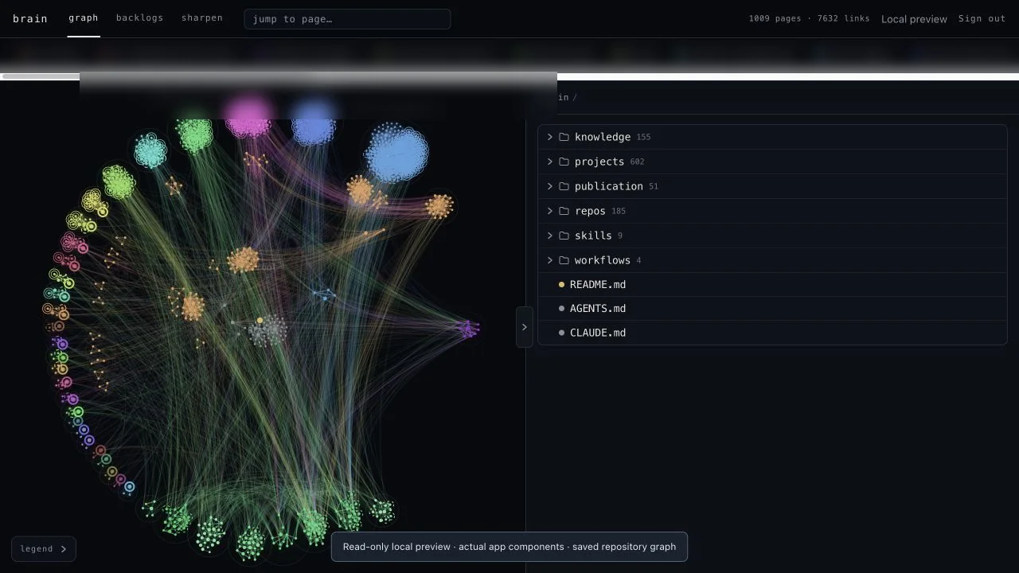Click the 602 count next to projects
1019x573 pixels.
[637, 162]
